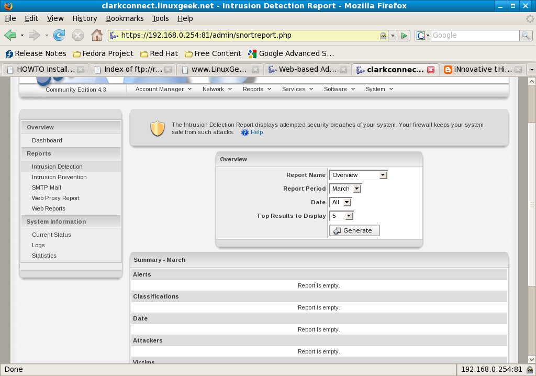Expand the Services navigation menu
536x376 pixels.
[297, 89]
